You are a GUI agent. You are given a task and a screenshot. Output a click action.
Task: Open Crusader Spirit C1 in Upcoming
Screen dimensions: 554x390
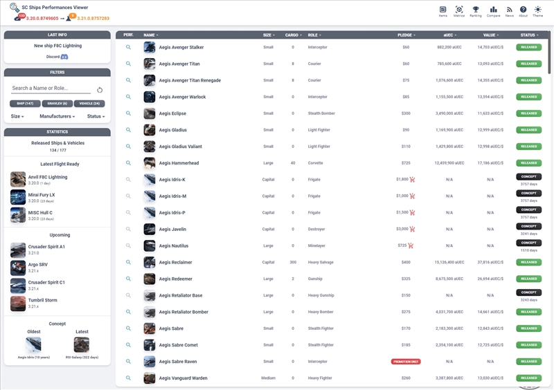click(x=38, y=285)
